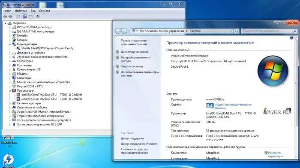300x168 pixels.
Task: Select the Звуковые, видео и игровые устройства icon
Action: tap(14, 57)
